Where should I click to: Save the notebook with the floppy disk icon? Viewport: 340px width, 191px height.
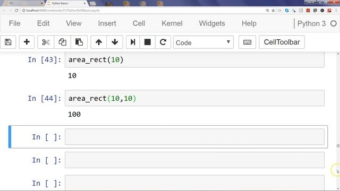point(8,42)
